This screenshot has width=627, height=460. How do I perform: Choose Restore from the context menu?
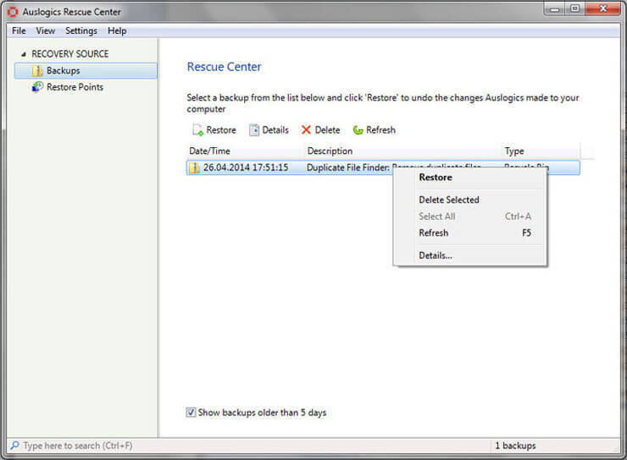point(436,178)
